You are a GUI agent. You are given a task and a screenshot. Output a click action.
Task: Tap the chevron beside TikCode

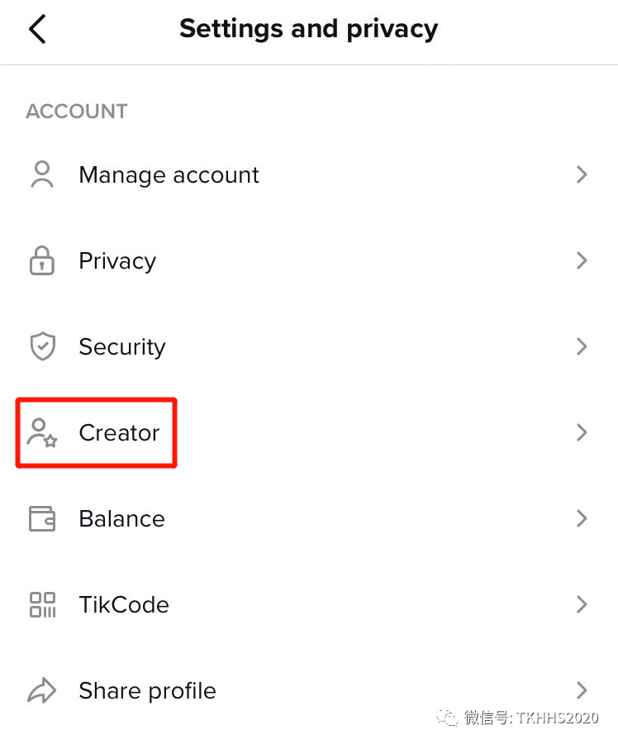pos(582,604)
